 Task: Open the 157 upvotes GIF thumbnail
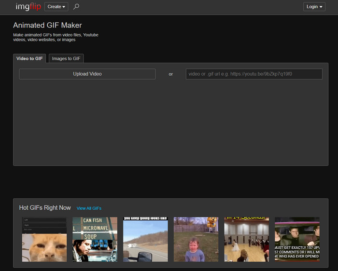tap(297, 239)
